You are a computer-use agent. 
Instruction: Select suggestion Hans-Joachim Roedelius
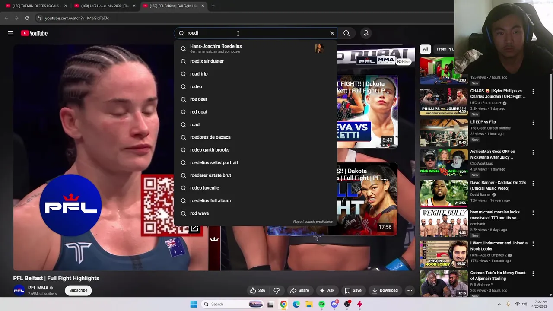click(x=255, y=48)
